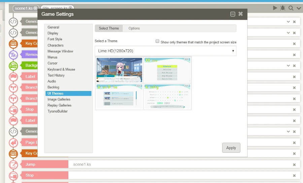The height and width of the screenshot is (183, 303).
Task: Select Font Style in settings list
Action: pos(55,39)
